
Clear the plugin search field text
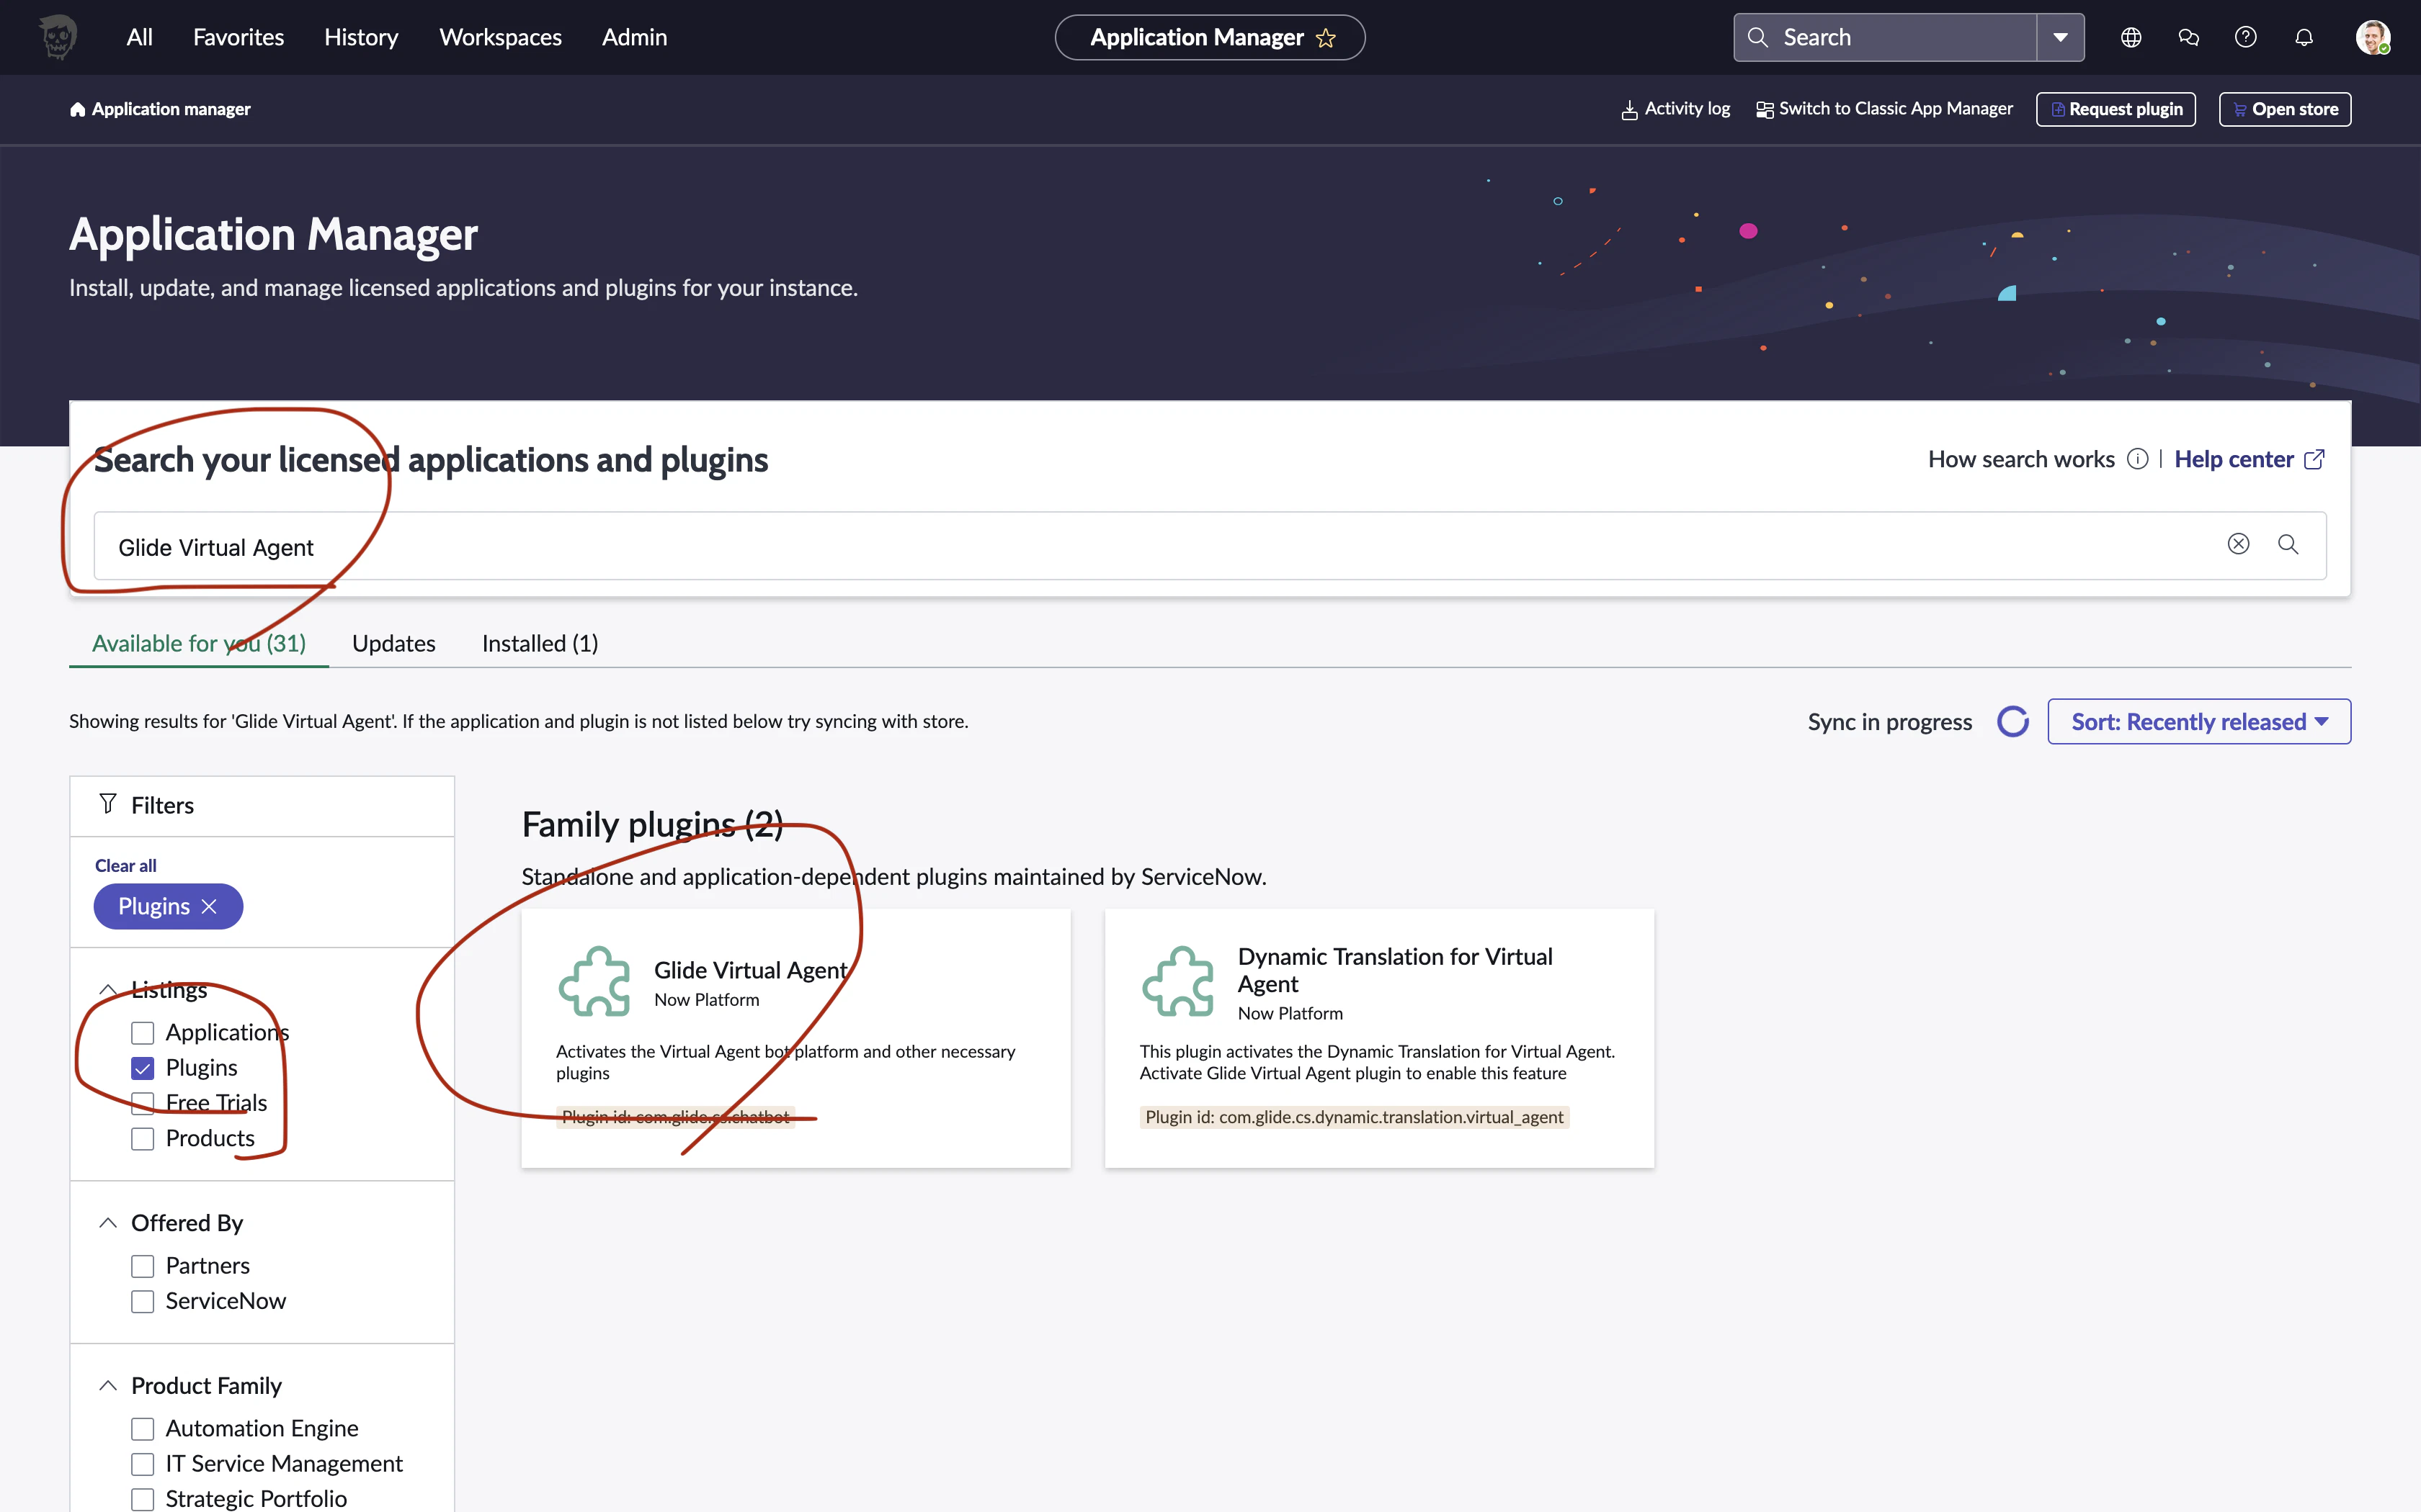2239,544
